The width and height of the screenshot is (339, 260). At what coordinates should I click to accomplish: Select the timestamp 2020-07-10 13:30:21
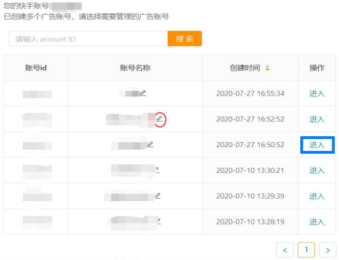coord(250,170)
